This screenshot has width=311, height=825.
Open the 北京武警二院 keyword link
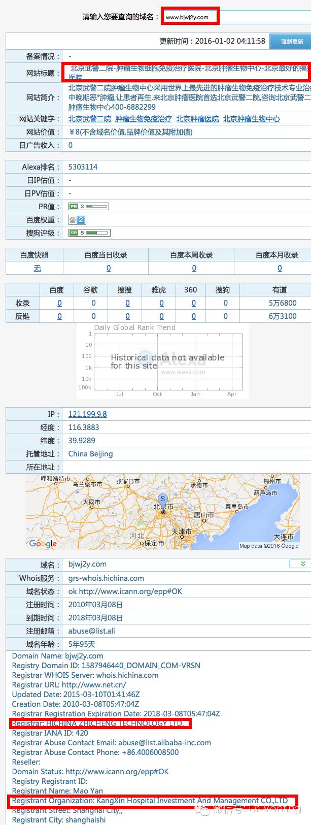pos(89,119)
